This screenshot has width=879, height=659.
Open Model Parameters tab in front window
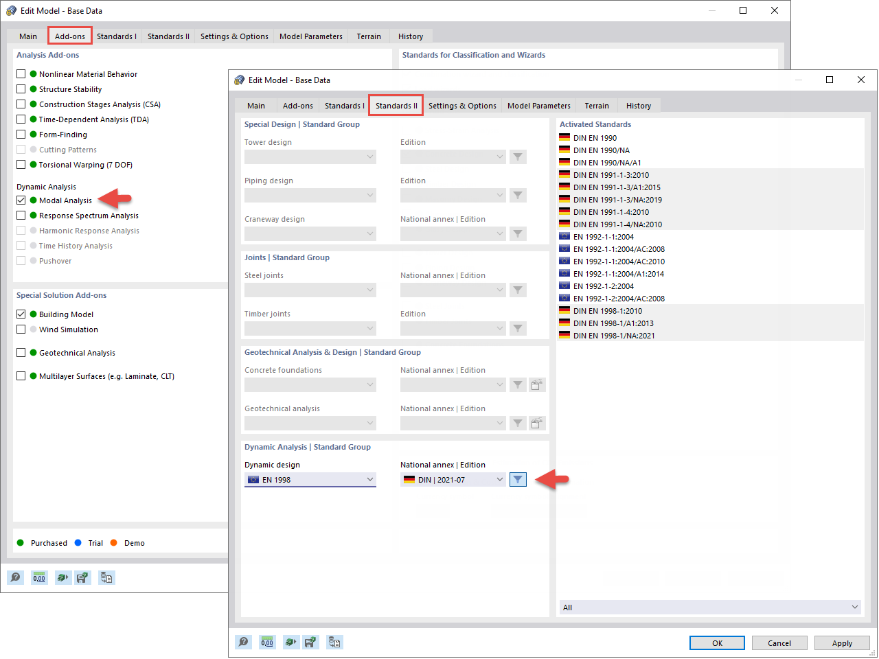(x=539, y=106)
